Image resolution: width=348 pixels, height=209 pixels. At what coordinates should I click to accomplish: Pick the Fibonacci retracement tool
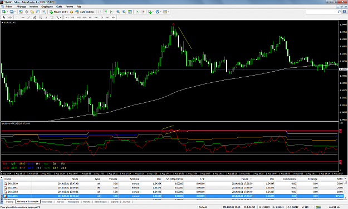click(x=41, y=17)
